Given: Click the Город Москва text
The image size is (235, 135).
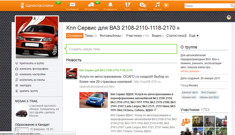Looking at the screenshot, I should point(189,85).
